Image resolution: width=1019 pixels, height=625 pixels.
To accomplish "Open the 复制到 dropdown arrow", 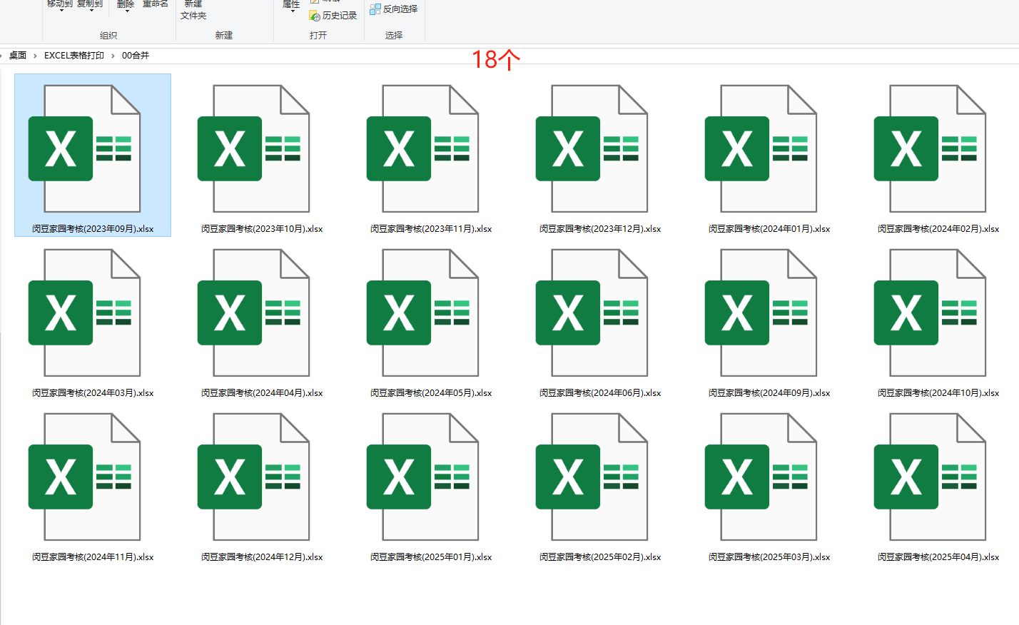I will pyautogui.click(x=91, y=11).
